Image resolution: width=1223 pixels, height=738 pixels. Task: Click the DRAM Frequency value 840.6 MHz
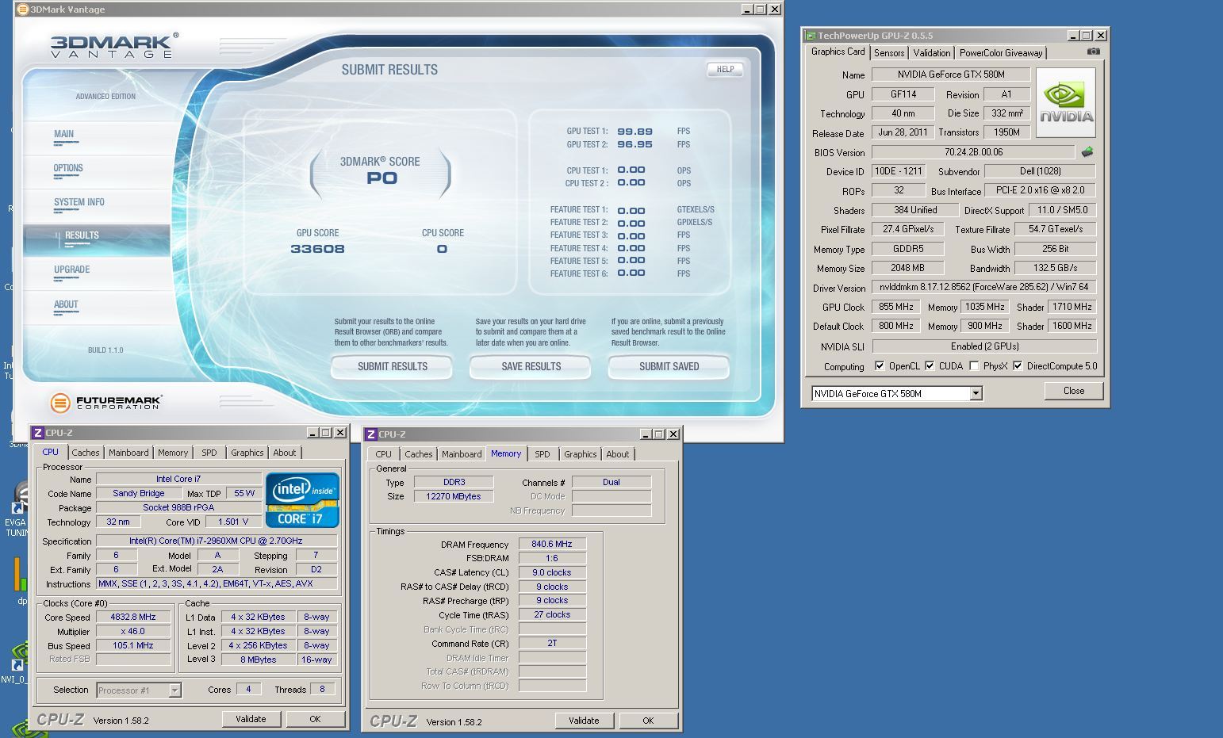[552, 544]
